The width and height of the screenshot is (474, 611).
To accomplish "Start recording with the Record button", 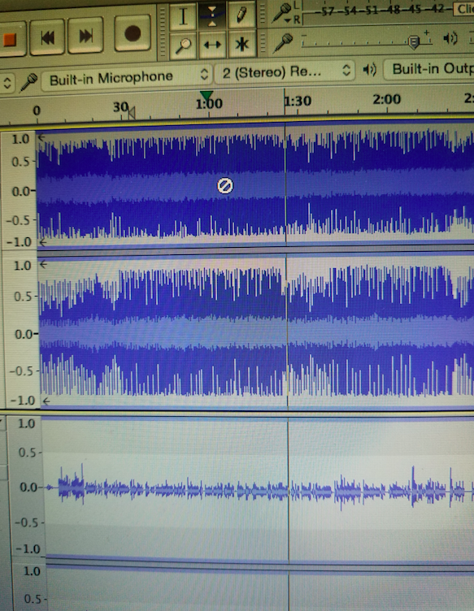I will coord(133,33).
